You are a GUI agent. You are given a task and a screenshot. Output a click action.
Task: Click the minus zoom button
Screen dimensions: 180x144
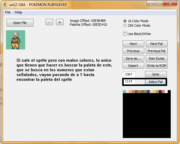[x=49, y=22]
